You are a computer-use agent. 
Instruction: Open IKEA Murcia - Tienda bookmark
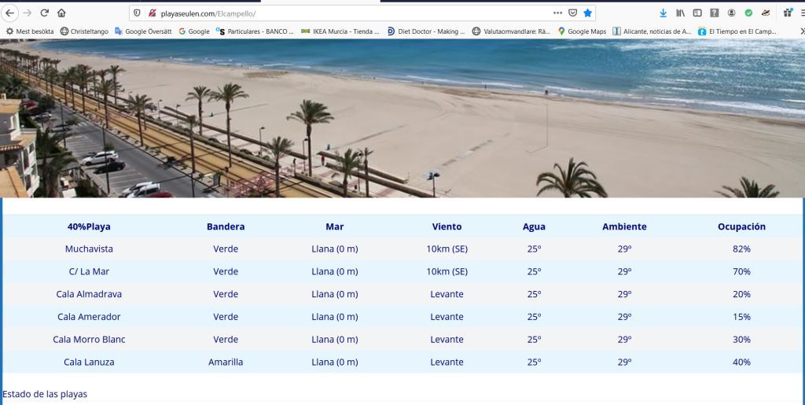pos(340,31)
